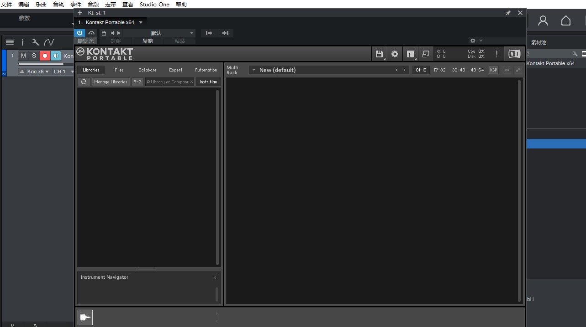This screenshot has height=327, width=586.
Task: Toggle monitor on track 1
Action: click(56, 56)
